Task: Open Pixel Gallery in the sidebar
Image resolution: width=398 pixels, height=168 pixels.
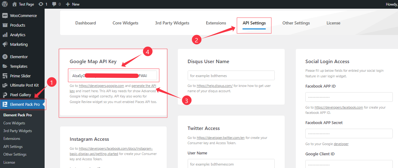Action: [20, 95]
